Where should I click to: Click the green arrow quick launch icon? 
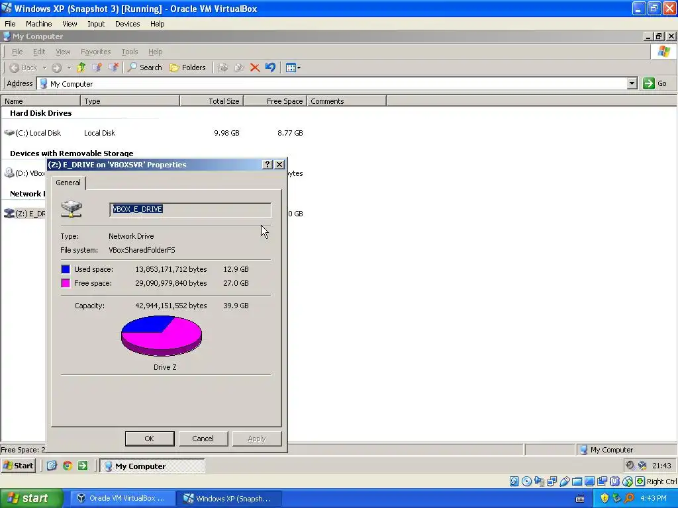83,465
